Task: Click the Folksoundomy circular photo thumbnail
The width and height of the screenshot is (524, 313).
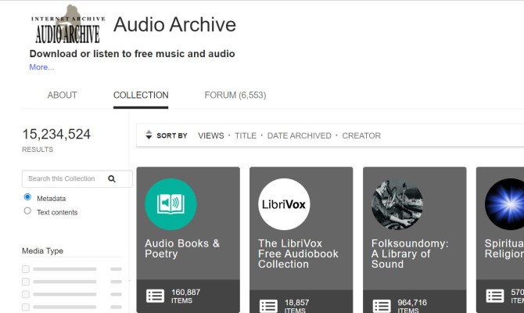Action: [x=397, y=204]
